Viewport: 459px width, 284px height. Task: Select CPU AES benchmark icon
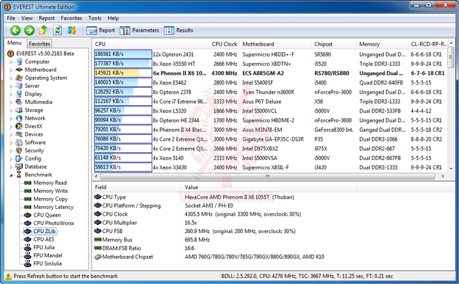(27, 239)
